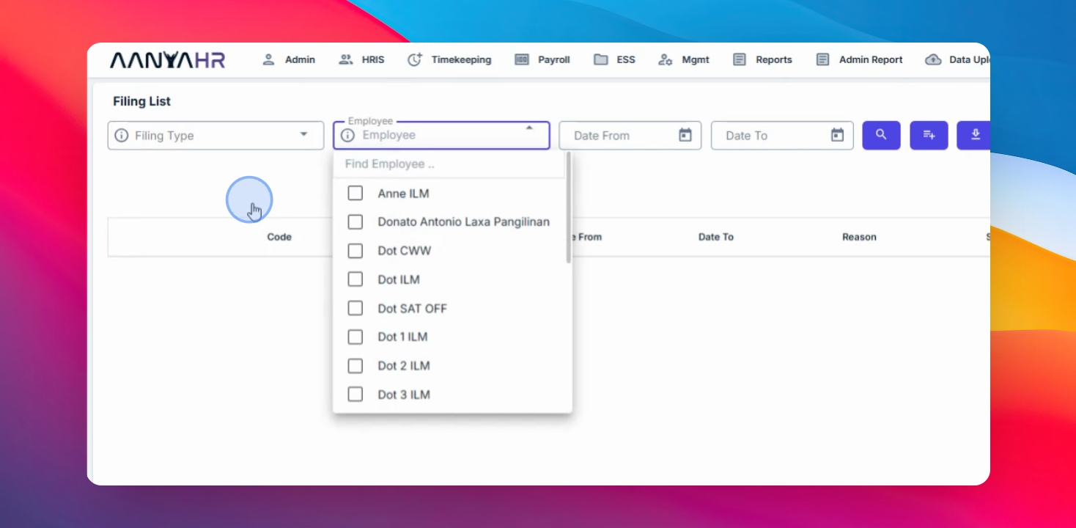Viewport: 1076px width, 528px height.
Task: Click the purple search magnifier button
Action: pos(881,135)
